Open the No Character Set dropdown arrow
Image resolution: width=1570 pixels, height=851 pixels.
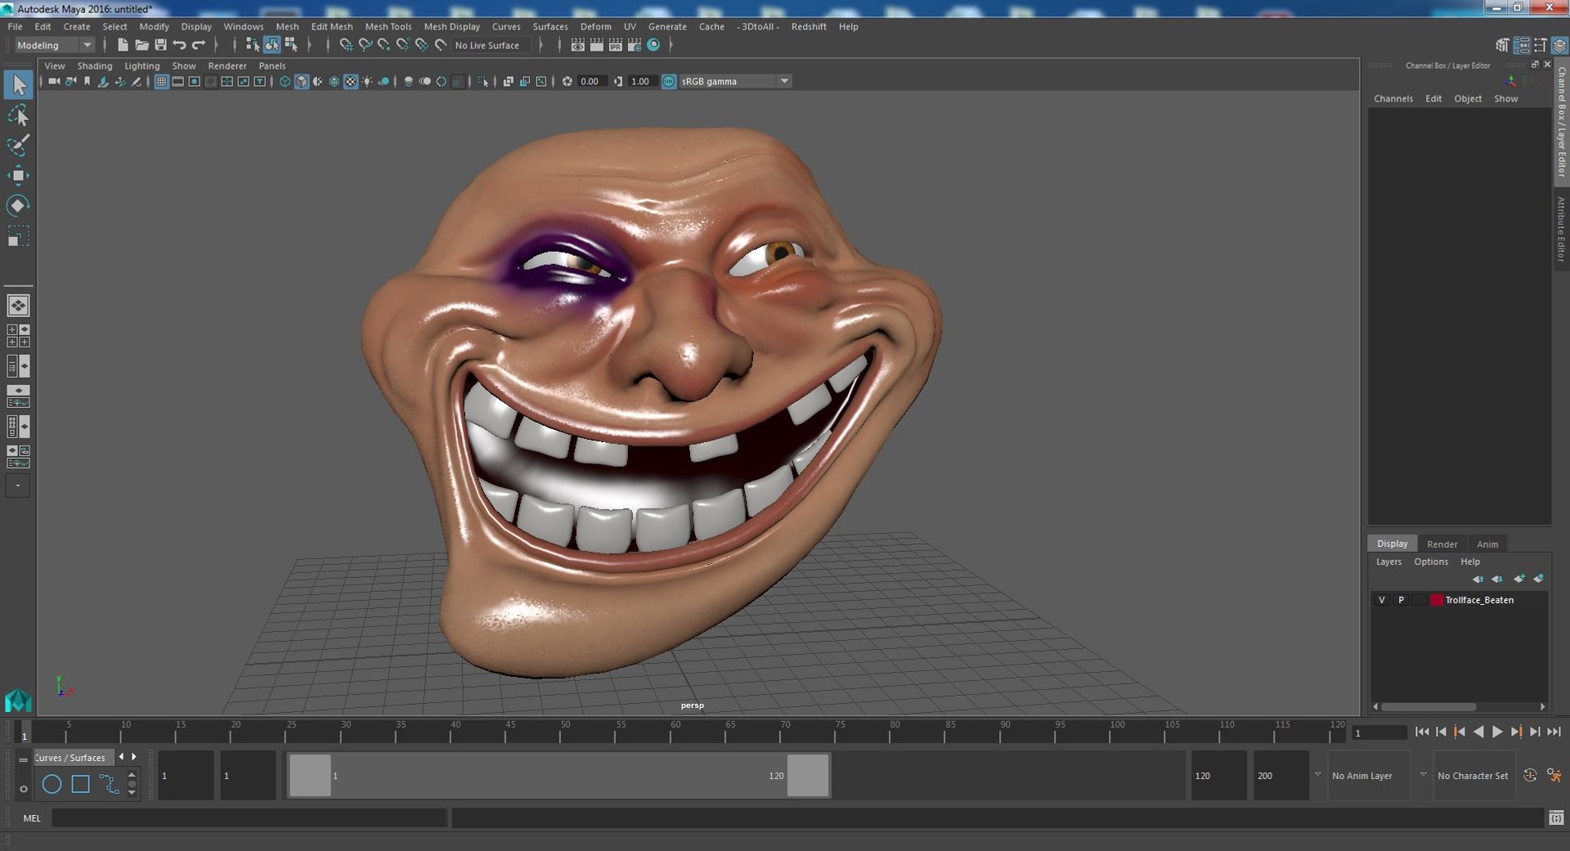point(1423,774)
